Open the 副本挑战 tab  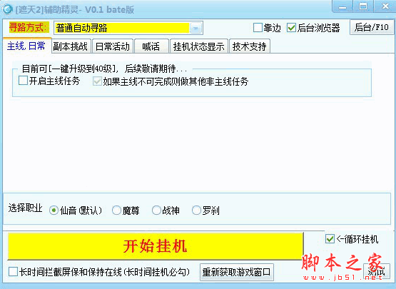tap(71, 46)
